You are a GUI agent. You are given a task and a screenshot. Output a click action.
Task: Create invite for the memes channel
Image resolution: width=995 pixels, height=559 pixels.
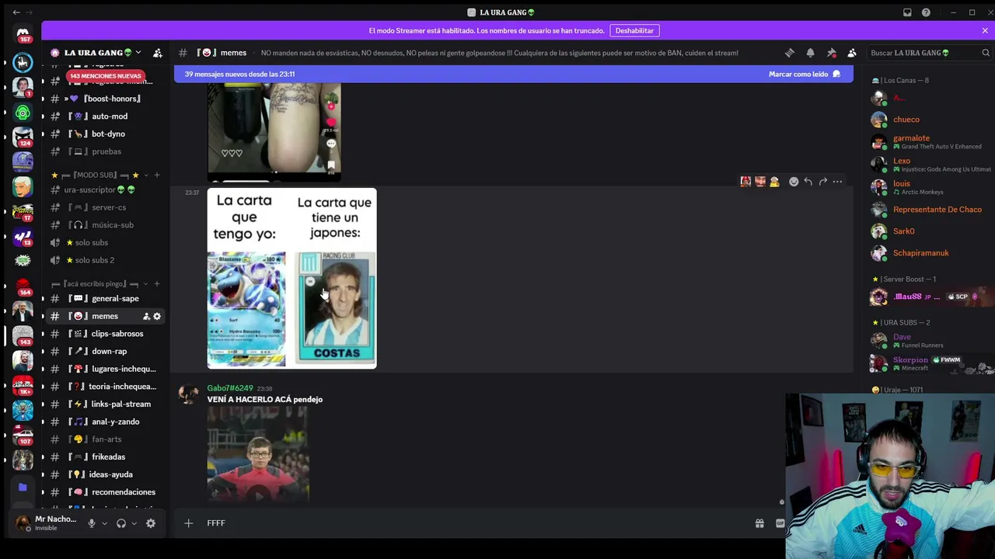pos(146,316)
